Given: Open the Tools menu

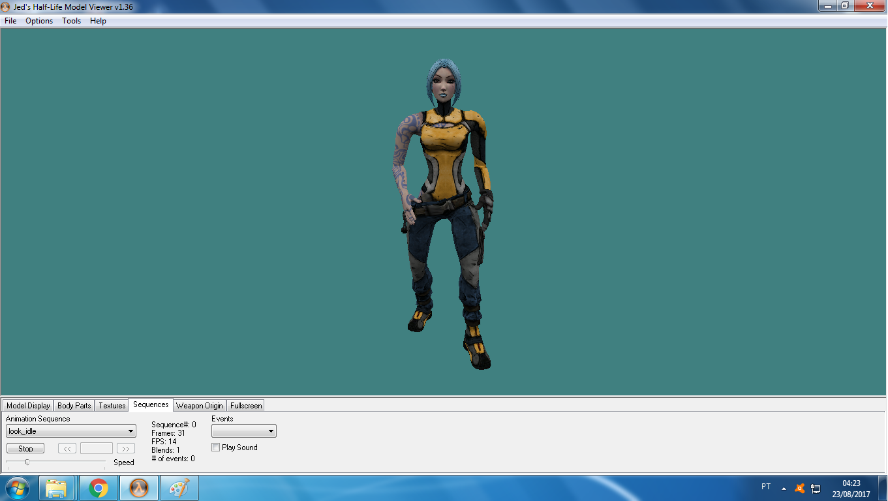Looking at the screenshot, I should click(x=72, y=21).
